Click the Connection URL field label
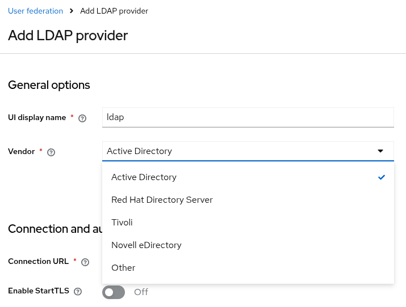The width and height of the screenshot is (406, 307). coord(38,261)
